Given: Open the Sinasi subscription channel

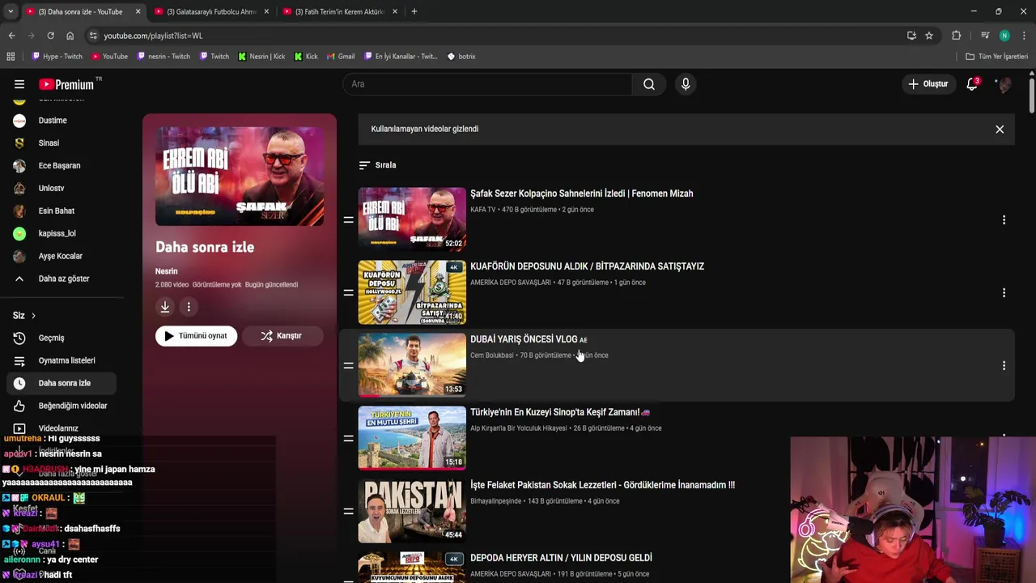Looking at the screenshot, I should tap(61, 143).
